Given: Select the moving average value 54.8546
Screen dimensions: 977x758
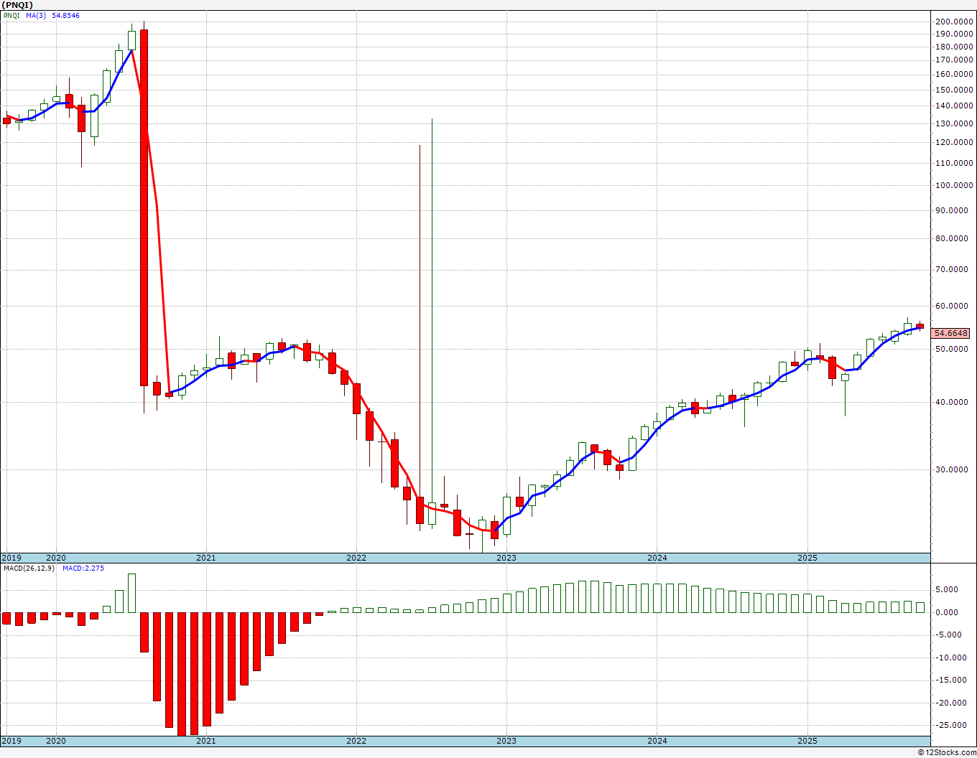Looking at the screenshot, I should click(x=65, y=15).
